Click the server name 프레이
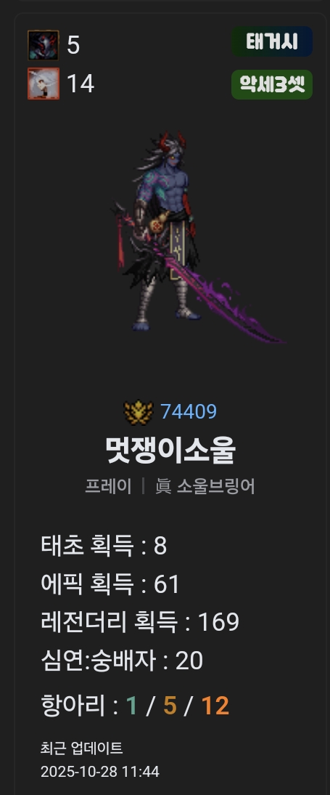 point(108,487)
